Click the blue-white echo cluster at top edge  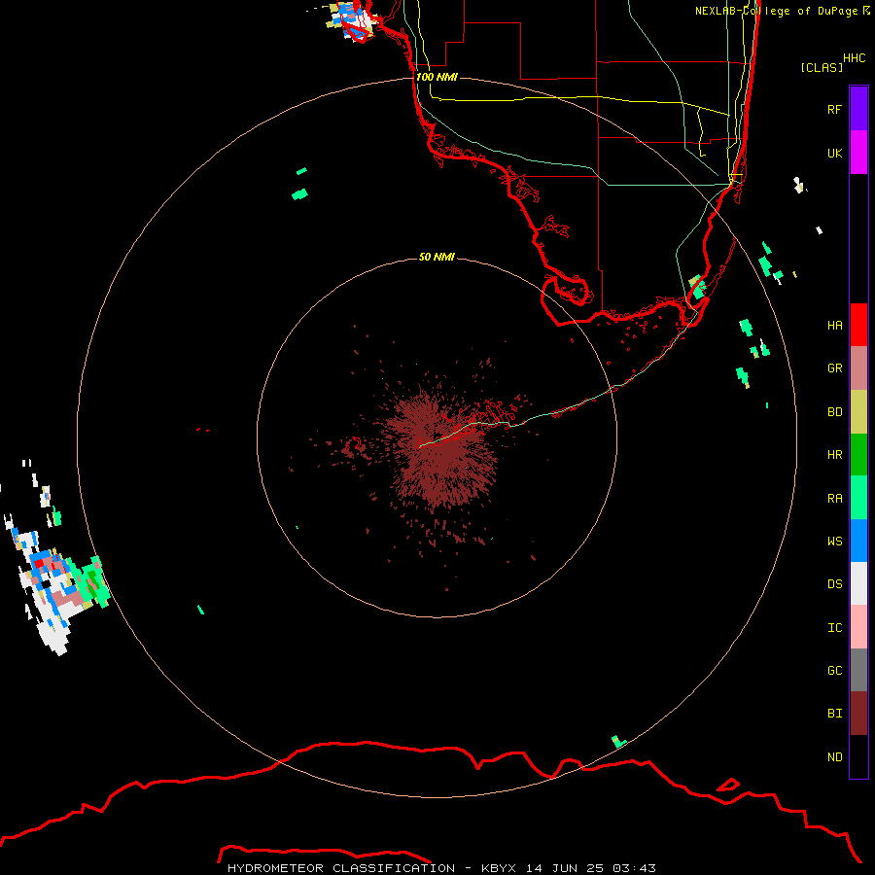(353, 19)
